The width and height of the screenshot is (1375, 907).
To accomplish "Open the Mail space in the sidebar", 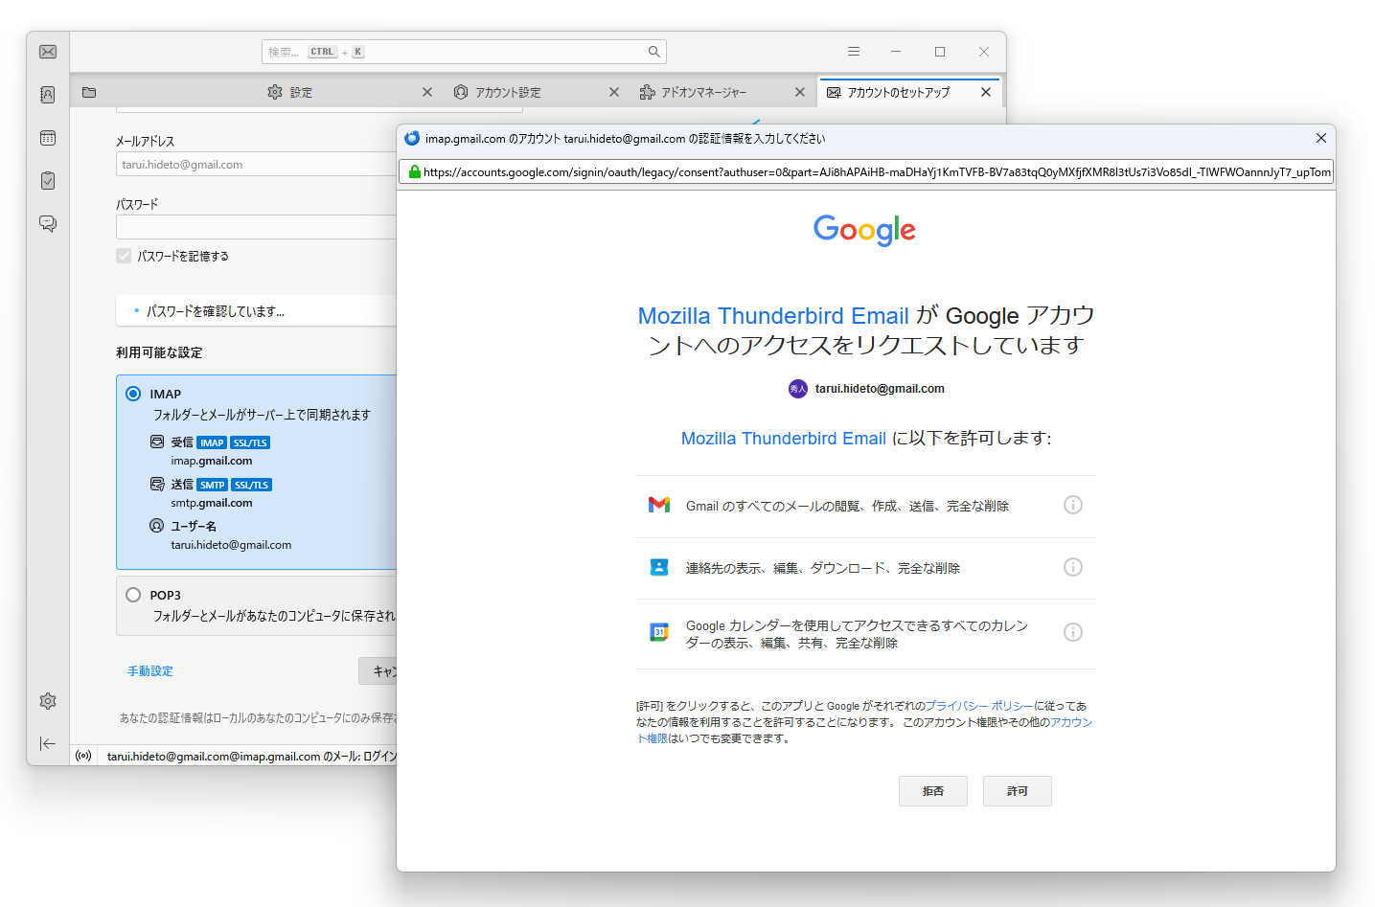I will click(x=47, y=52).
